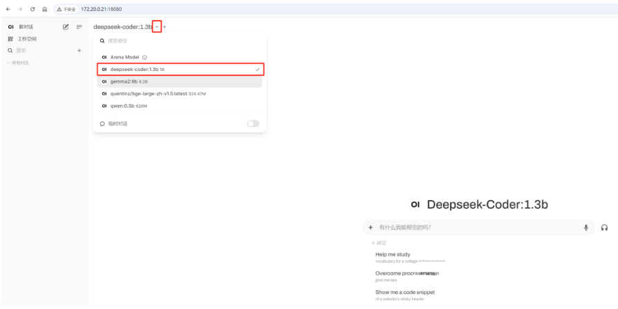This screenshot has width=618, height=309.
Task: Click the sidebar search field
Action: click(x=41, y=51)
